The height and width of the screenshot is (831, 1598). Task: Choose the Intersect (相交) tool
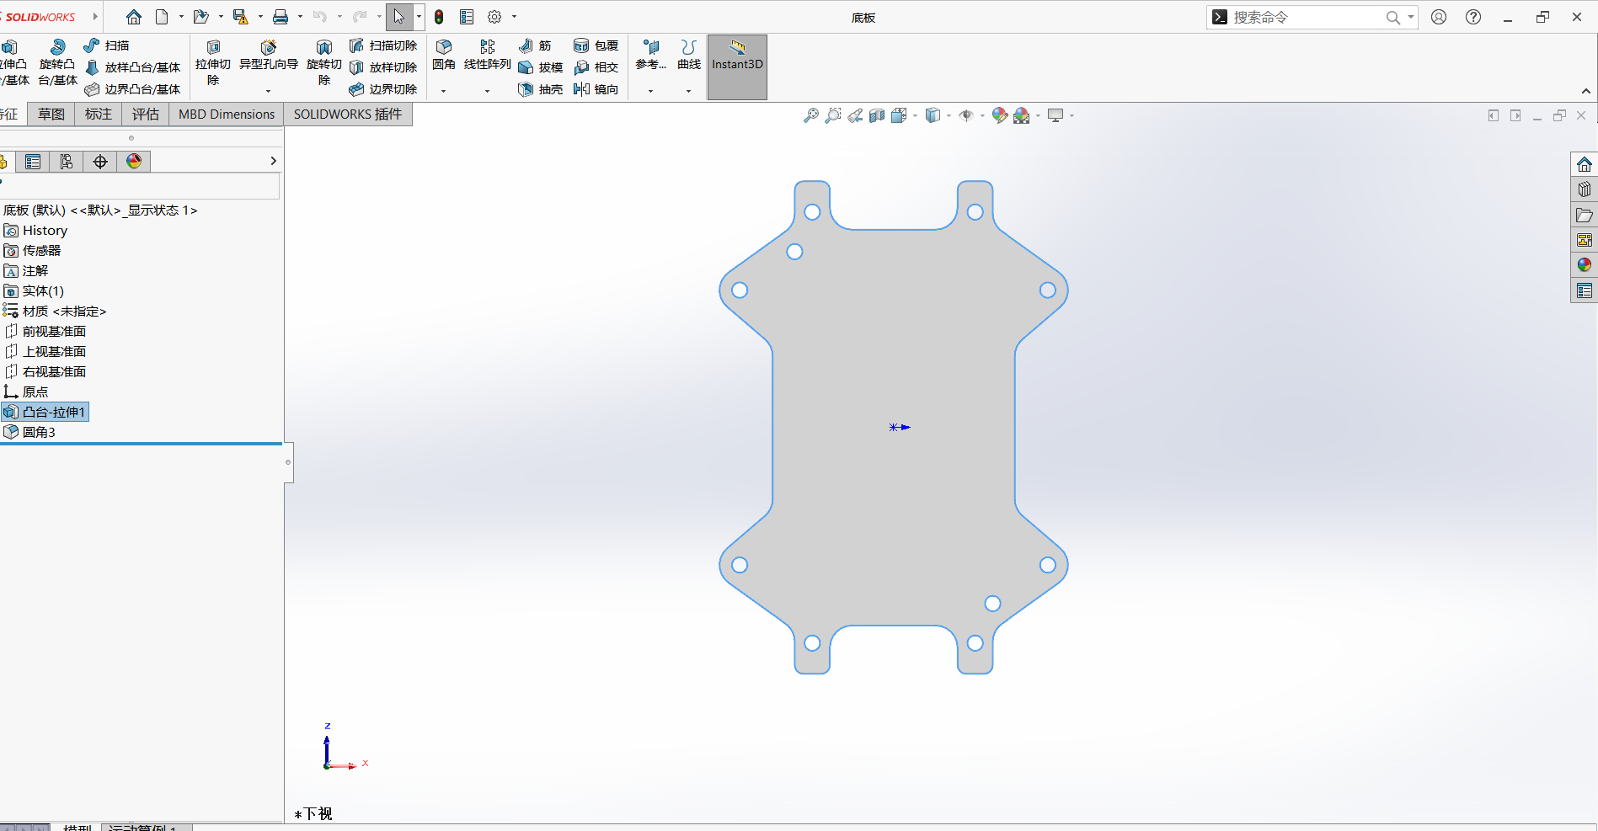[596, 67]
